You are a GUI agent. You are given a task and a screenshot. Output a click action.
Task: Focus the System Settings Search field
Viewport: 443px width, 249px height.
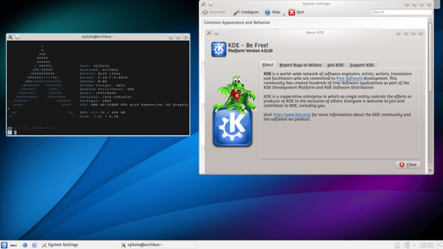[x=401, y=12]
